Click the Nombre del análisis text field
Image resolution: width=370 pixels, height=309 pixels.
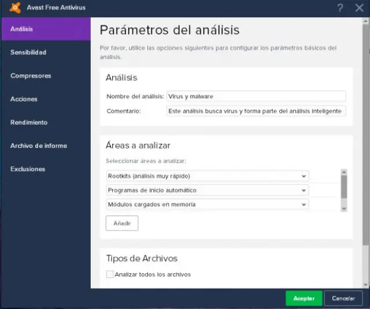point(256,96)
